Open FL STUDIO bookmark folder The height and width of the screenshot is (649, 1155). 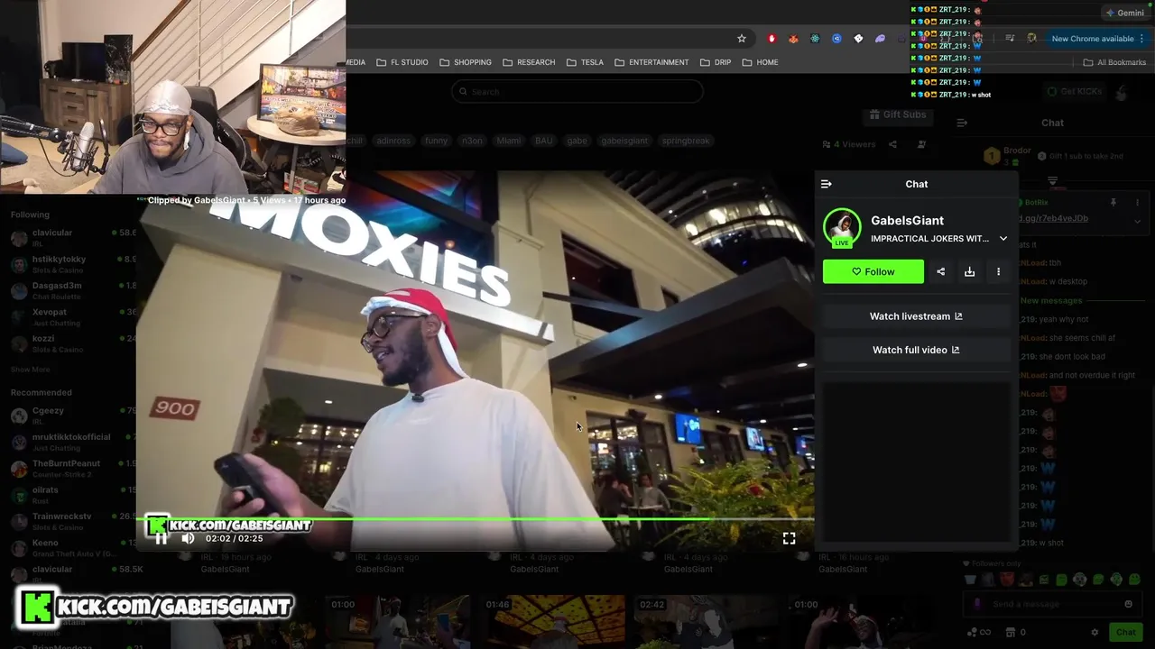[402, 62]
